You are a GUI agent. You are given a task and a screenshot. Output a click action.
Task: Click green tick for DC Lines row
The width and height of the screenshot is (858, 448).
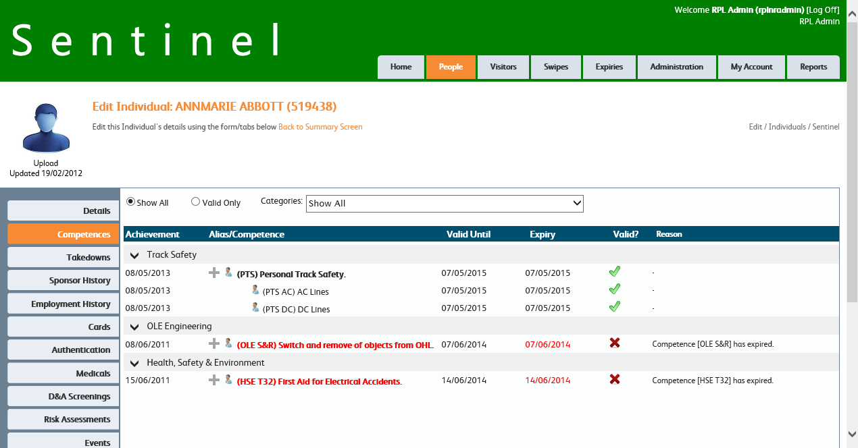tap(614, 307)
